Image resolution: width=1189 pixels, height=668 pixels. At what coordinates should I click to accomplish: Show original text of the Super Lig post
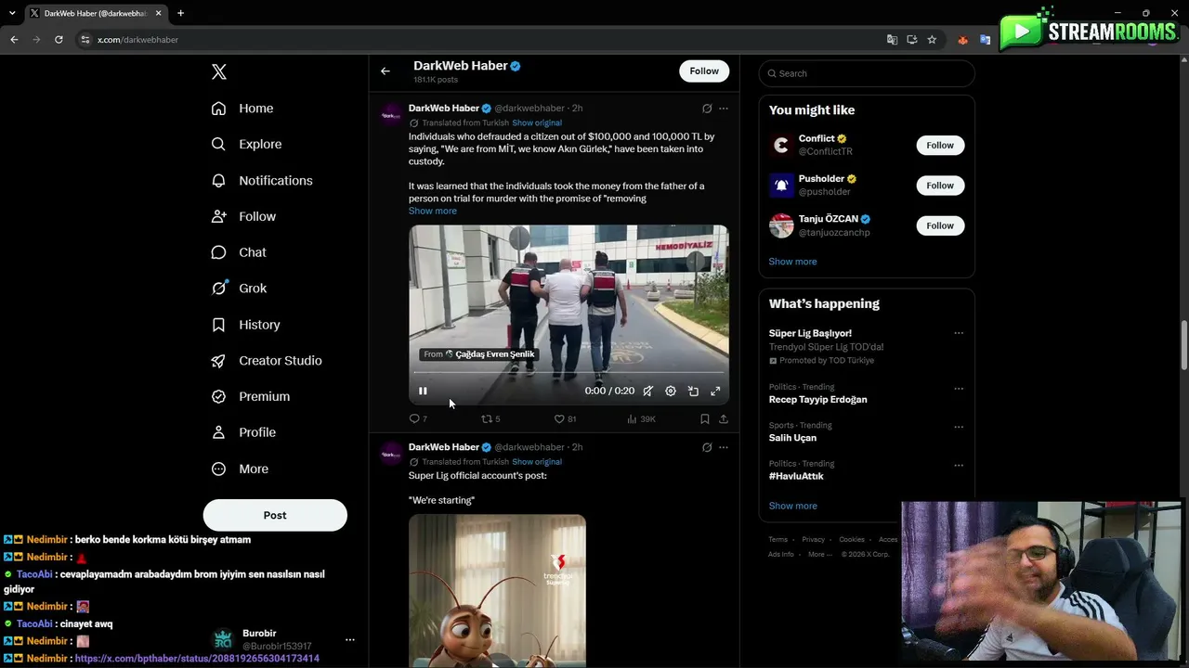537,462
